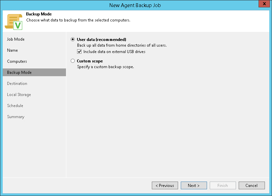Image resolution: width=272 pixels, height=196 pixels.
Task: Switch to the Computers step
Action: point(17,61)
